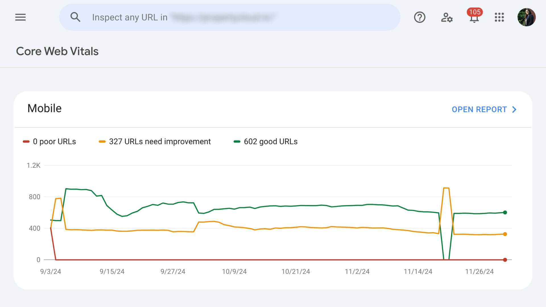
Task: Click the Core Web Vitals page heading
Action: [57, 51]
